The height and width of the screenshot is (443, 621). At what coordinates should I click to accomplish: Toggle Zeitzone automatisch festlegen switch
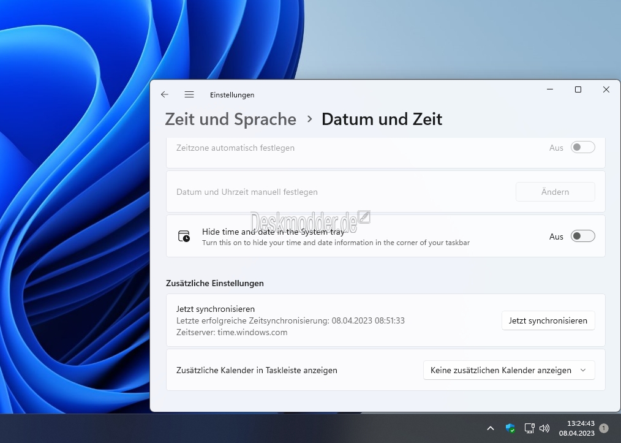coord(582,148)
